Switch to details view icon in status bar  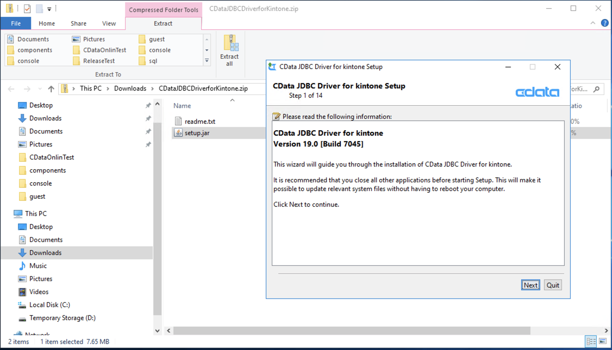tap(591, 341)
